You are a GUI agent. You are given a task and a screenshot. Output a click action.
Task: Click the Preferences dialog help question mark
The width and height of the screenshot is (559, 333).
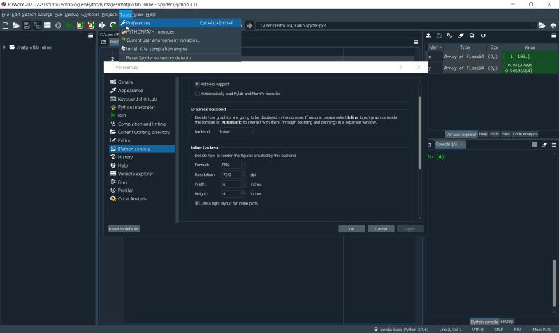tap(401, 67)
